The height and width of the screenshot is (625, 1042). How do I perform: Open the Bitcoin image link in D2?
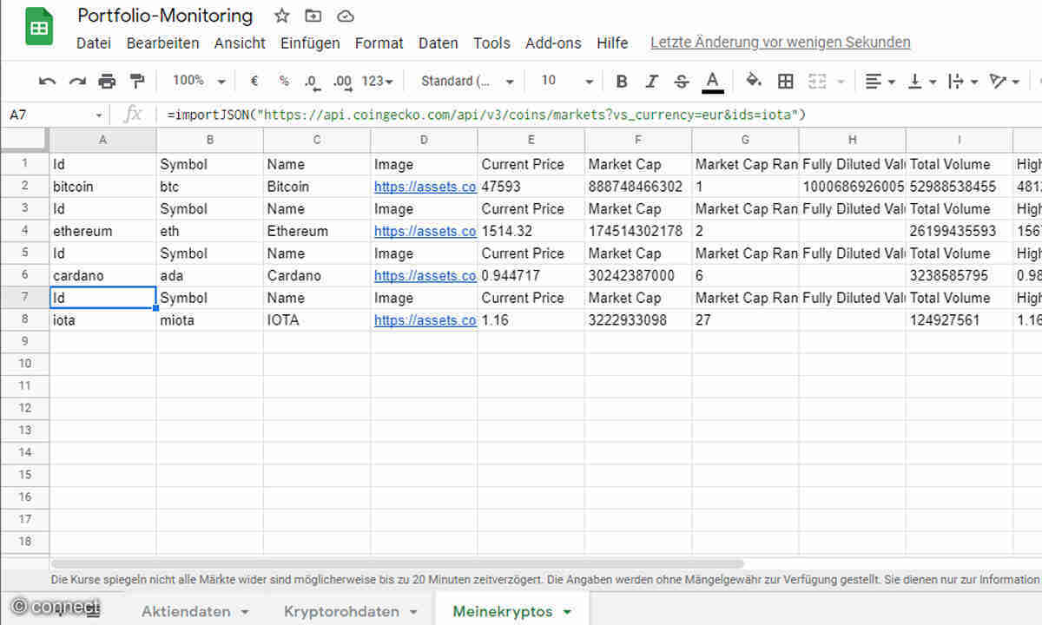point(425,187)
